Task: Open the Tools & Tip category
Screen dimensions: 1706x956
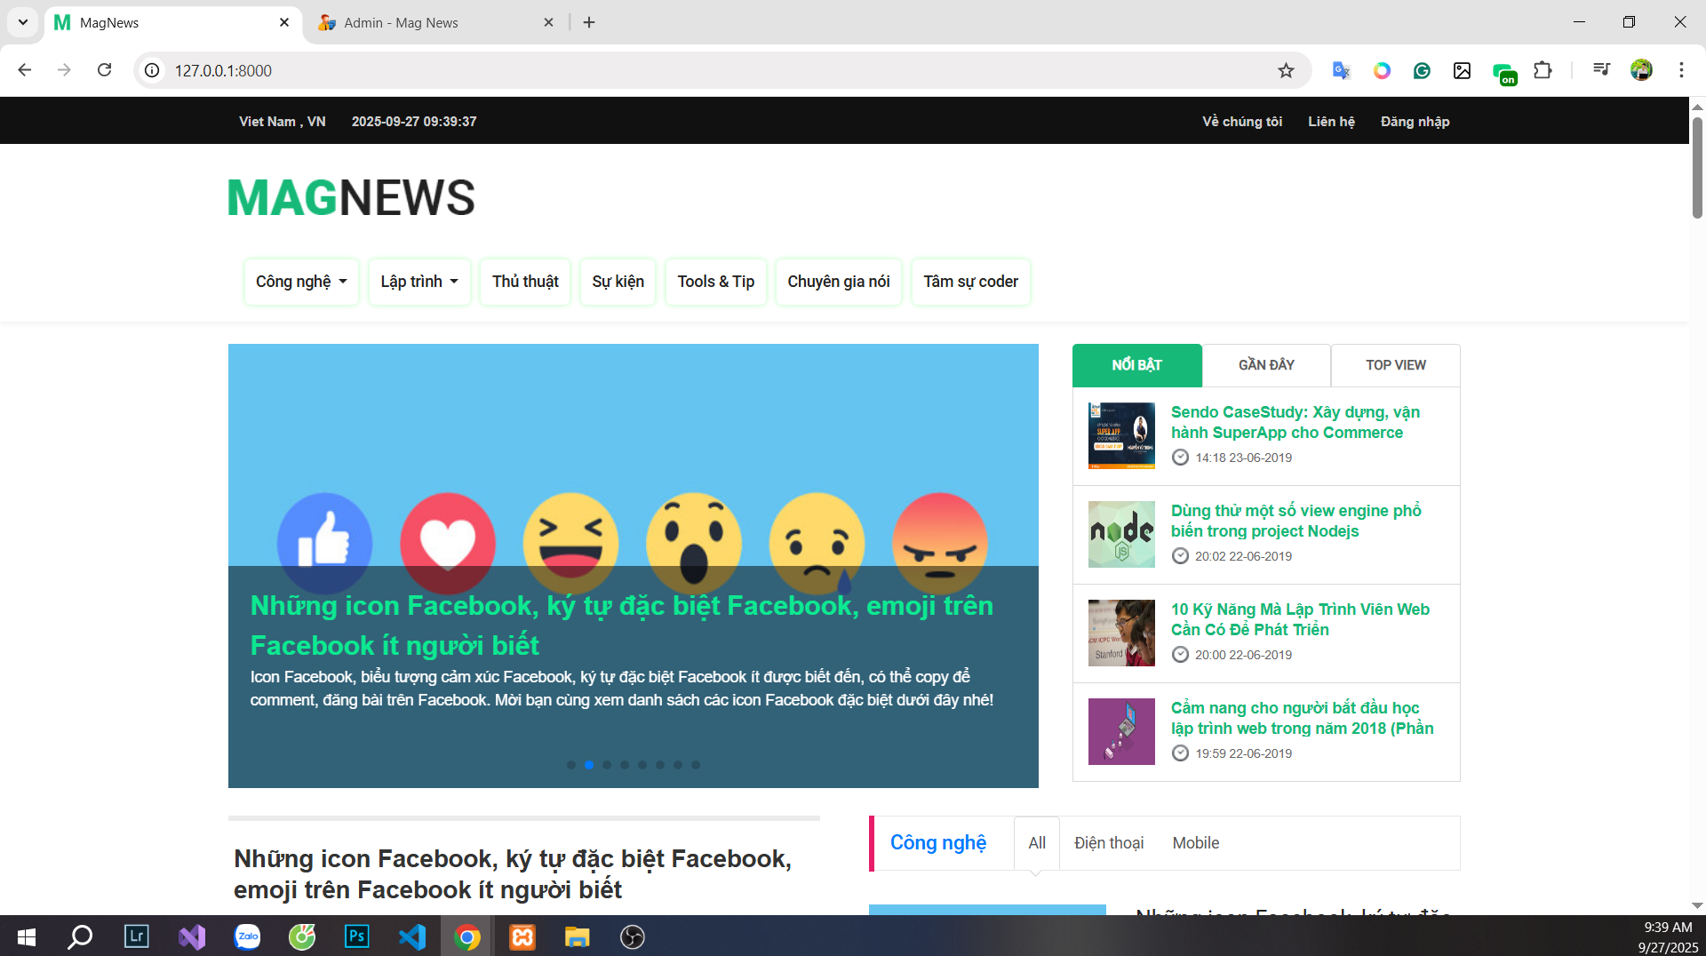Action: [x=715, y=282]
